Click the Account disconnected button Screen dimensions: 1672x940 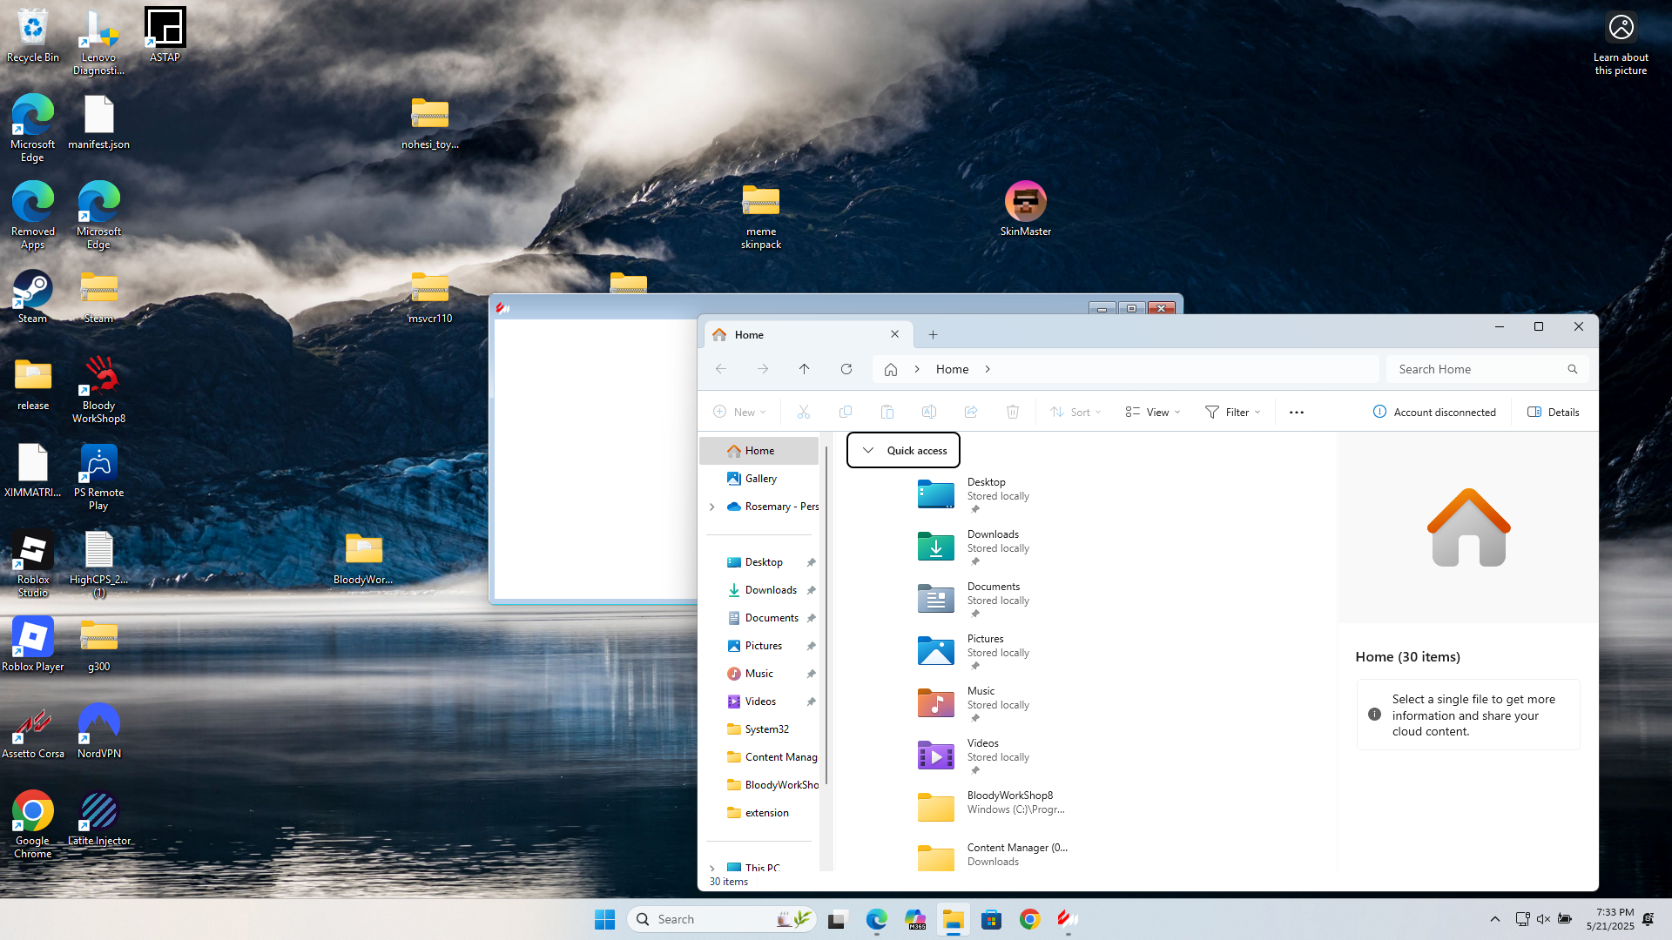pos(1433,413)
